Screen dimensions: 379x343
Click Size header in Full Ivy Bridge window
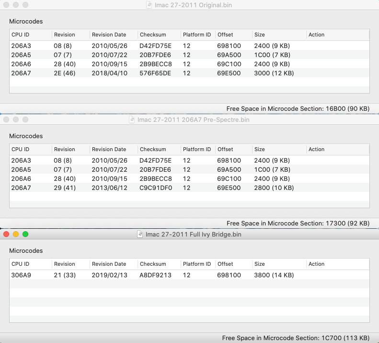click(279, 264)
